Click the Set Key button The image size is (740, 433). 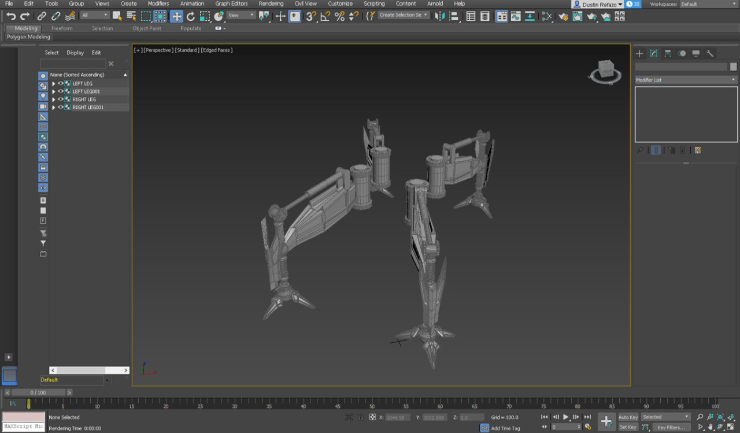(x=628, y=427)
